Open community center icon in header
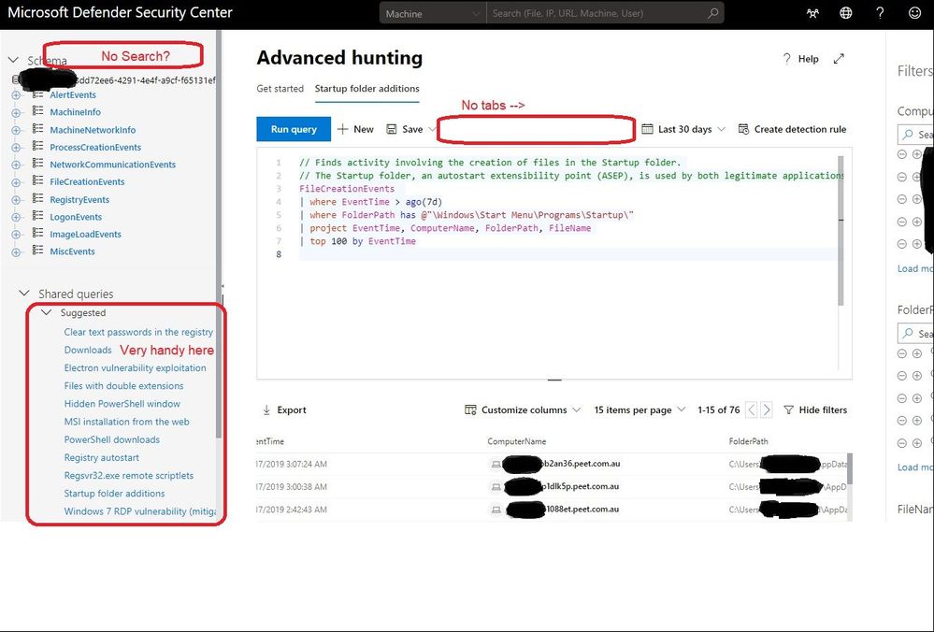This screenshot has height=632, width=934. tap(812, 13)
